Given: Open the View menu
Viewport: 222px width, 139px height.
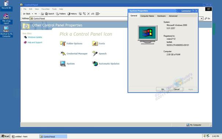Looking at the screenshot, I should [37, 9].
